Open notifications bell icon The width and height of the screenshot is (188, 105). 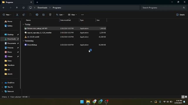[184, 102]
